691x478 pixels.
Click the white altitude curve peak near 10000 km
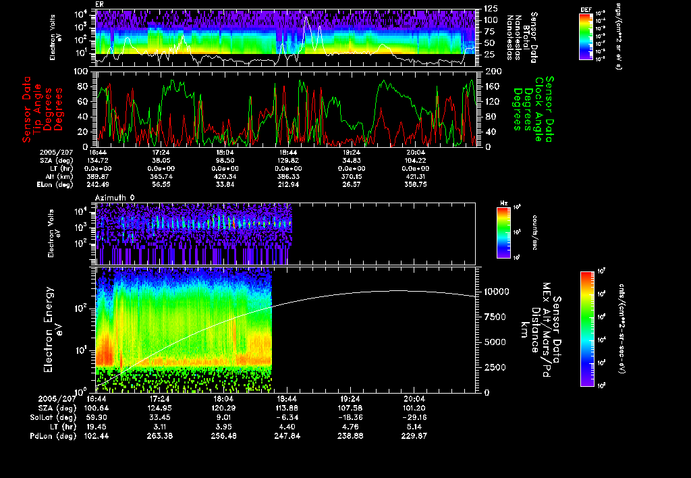398,291
